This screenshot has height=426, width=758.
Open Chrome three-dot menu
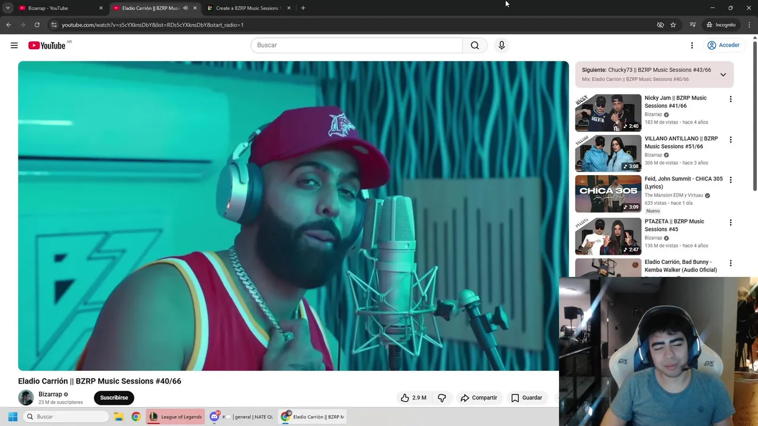tap(749, 25)
